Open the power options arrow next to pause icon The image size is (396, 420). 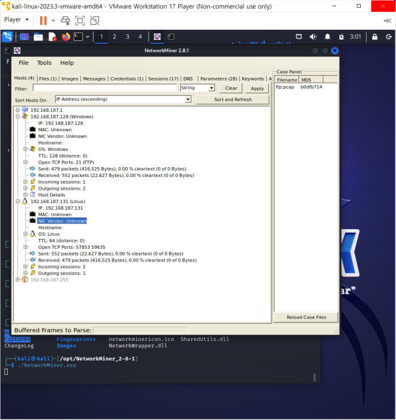click(x=53, y=21)
